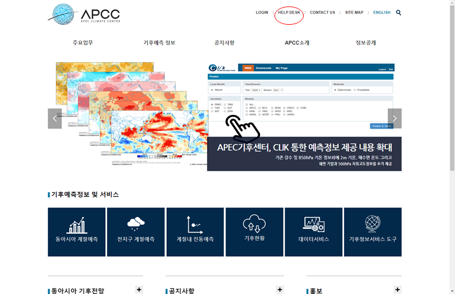Open 데이터서비스 tile
The height and width of the screenshot is (294, 455).
coord(313,232)
